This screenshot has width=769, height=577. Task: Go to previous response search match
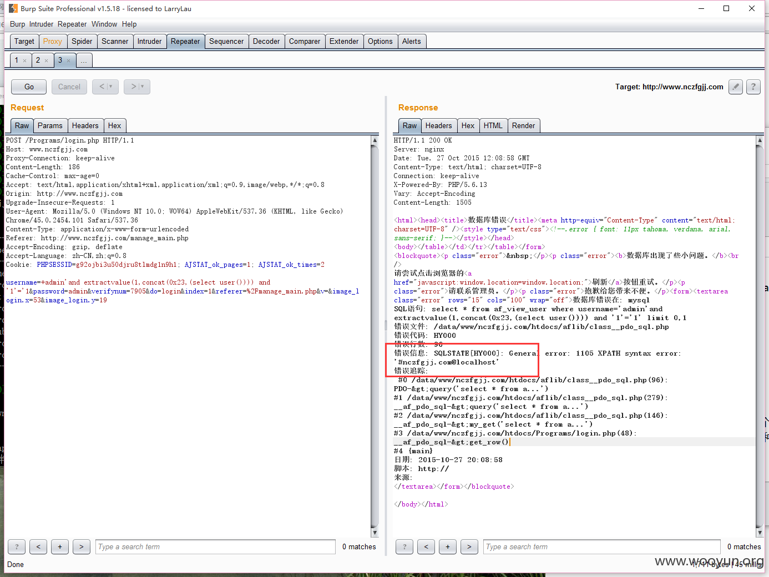pyautogui.click(x=426, y=546)
